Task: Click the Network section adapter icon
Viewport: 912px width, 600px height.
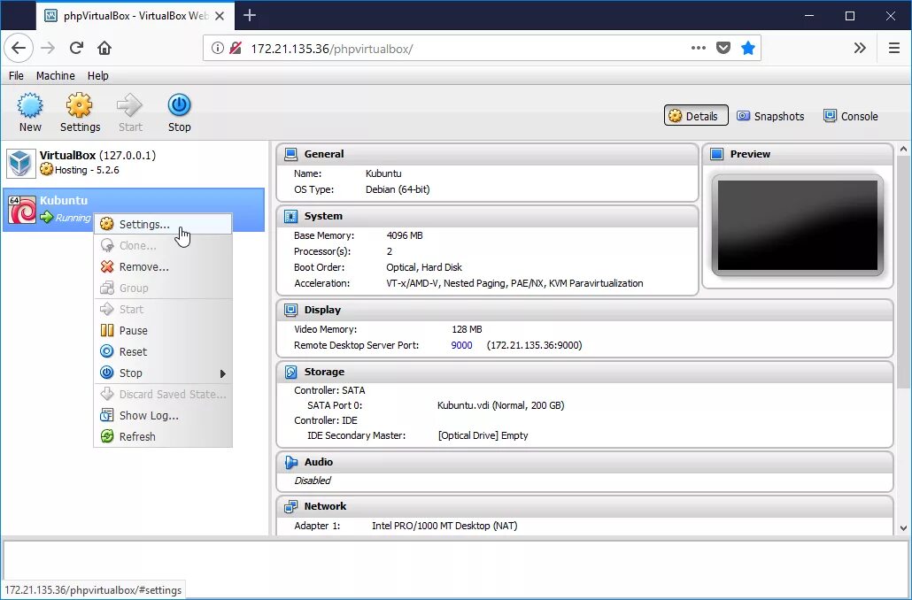Action: (x=290, y=506)
